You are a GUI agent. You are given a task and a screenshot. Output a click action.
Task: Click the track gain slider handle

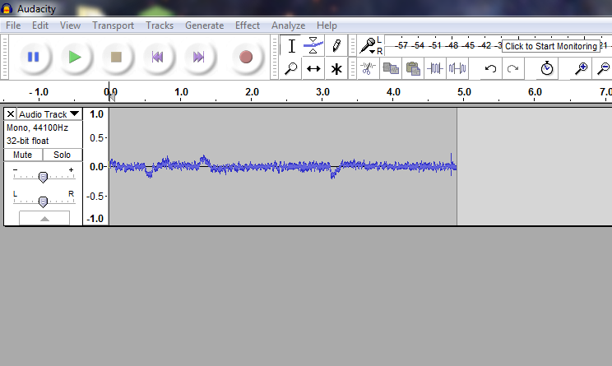tap(43, 177)
